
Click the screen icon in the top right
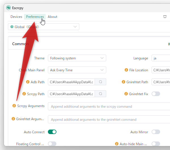165,17
